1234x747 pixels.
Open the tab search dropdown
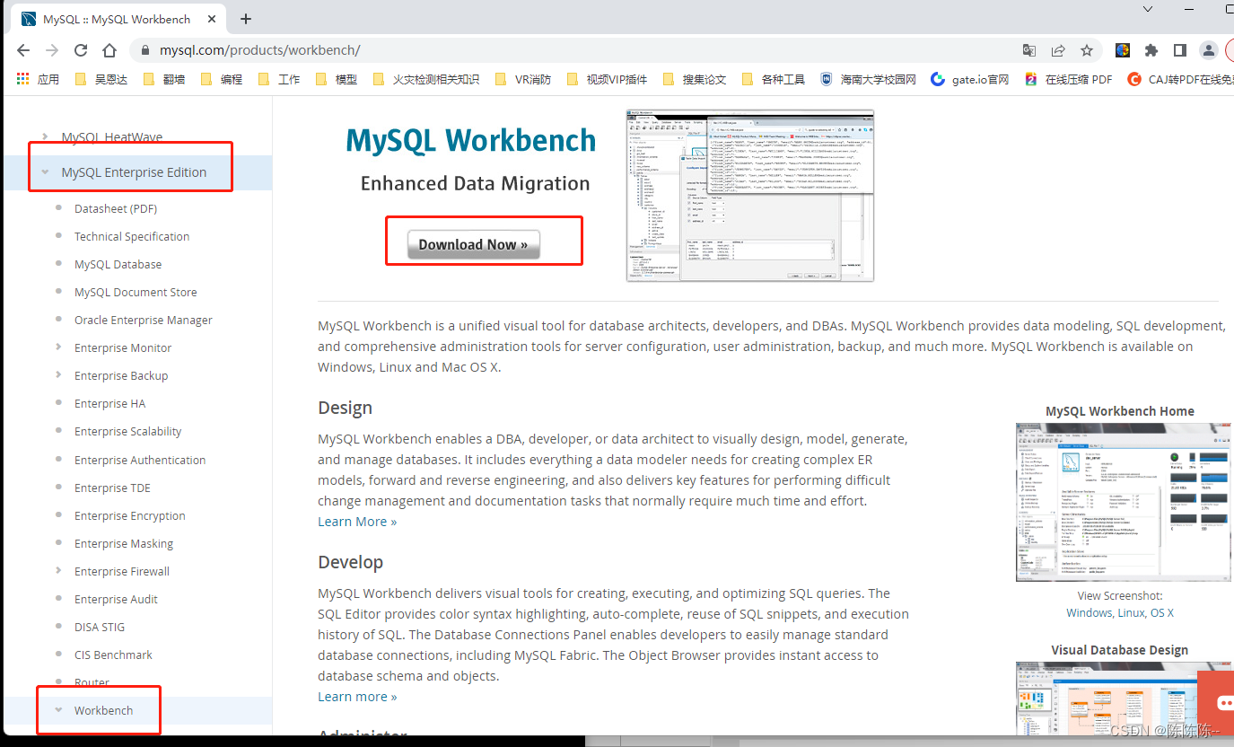tap(1148, 8)
